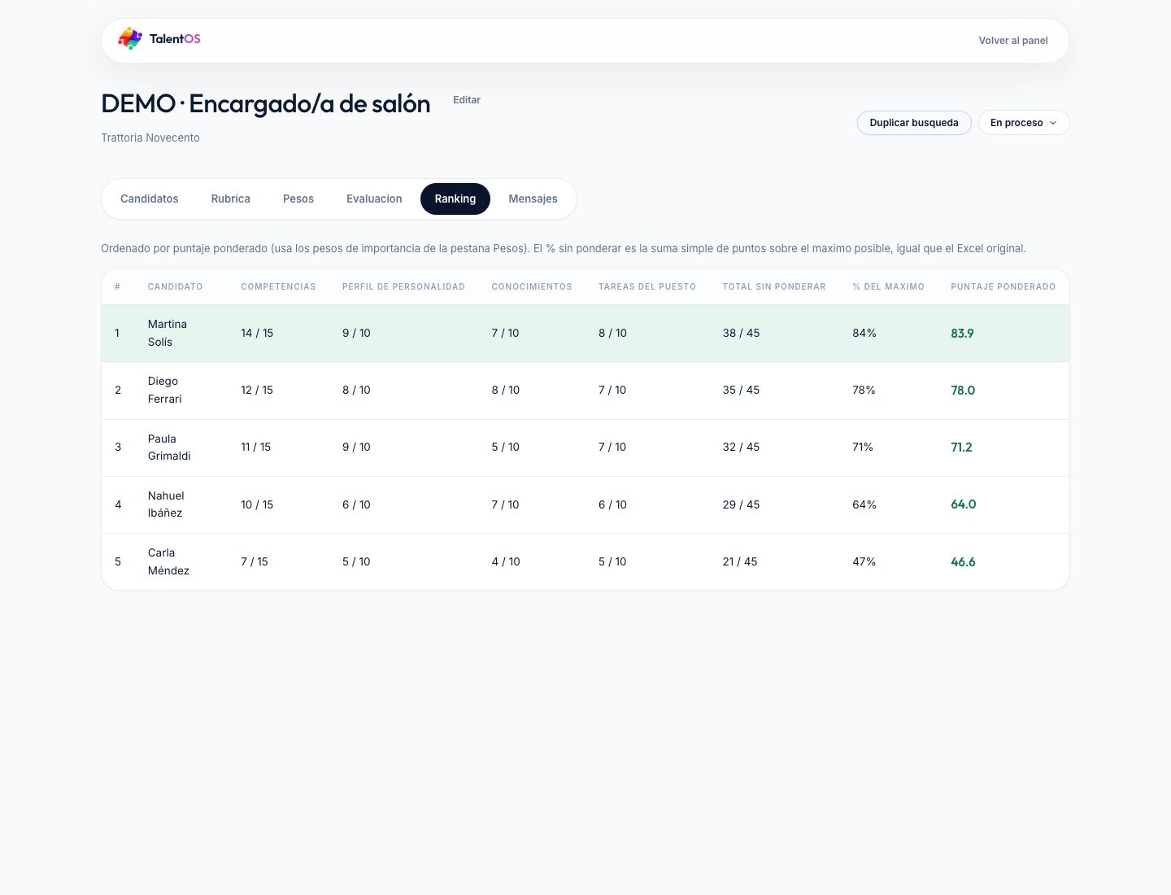Click Editar next to the title
Viewport: 1171px width, 895px height.
click(467, 100)
